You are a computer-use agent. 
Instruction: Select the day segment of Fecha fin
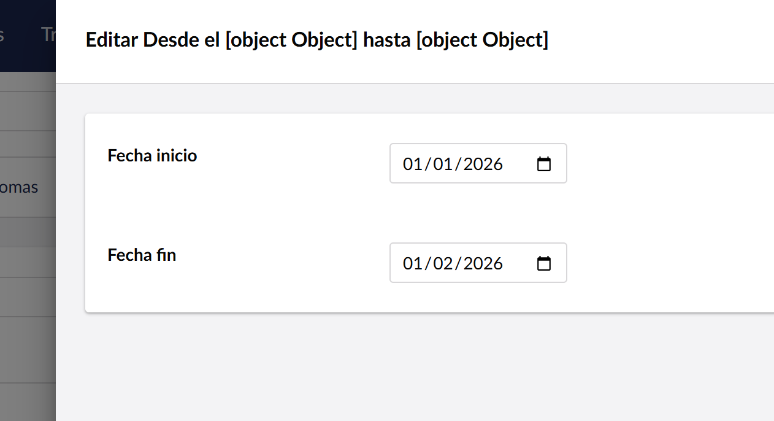click(x=412, y=263)
